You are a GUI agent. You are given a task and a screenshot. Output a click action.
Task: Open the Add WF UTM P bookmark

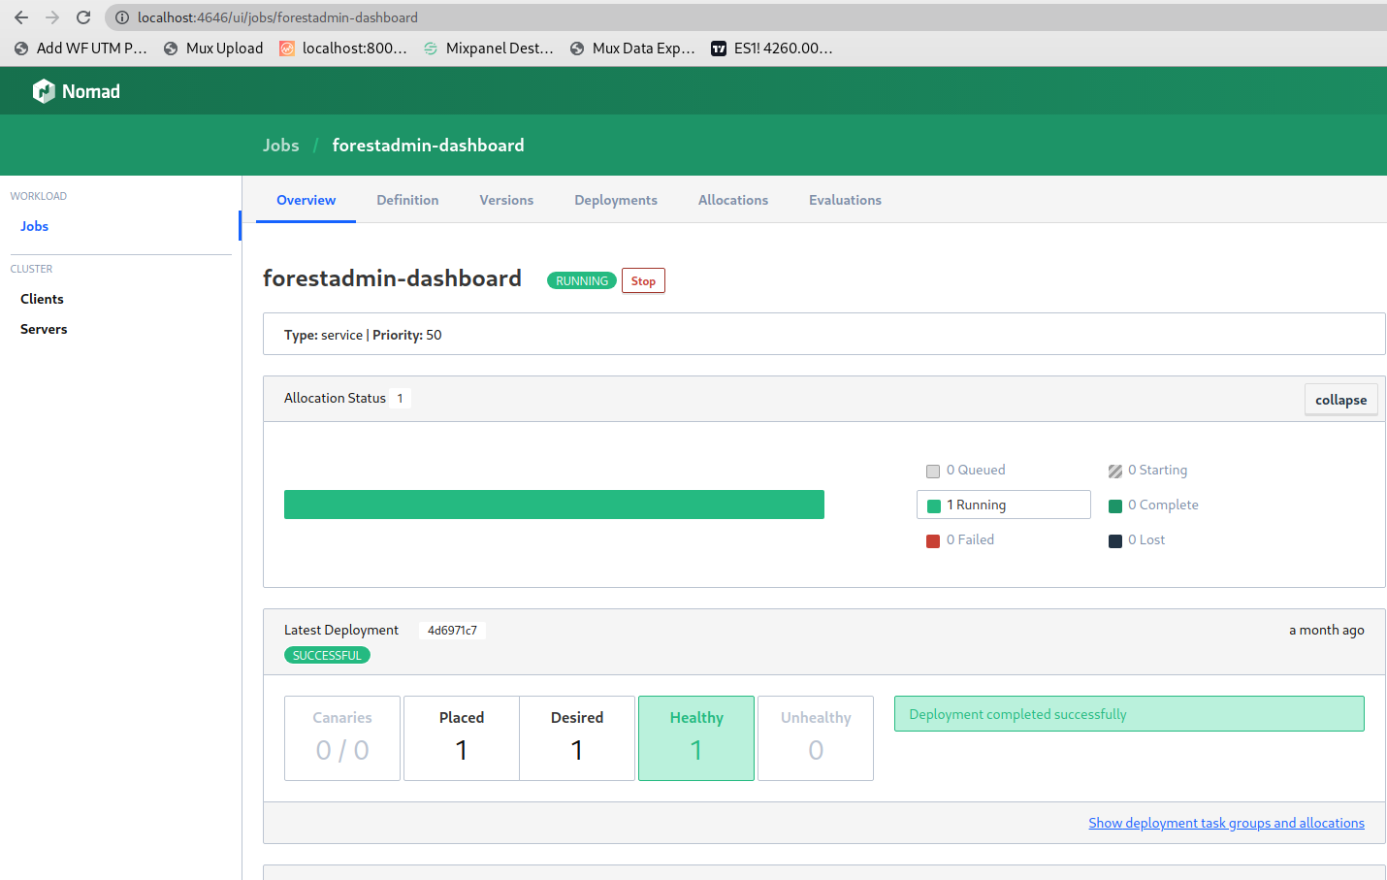click(81, 49)
